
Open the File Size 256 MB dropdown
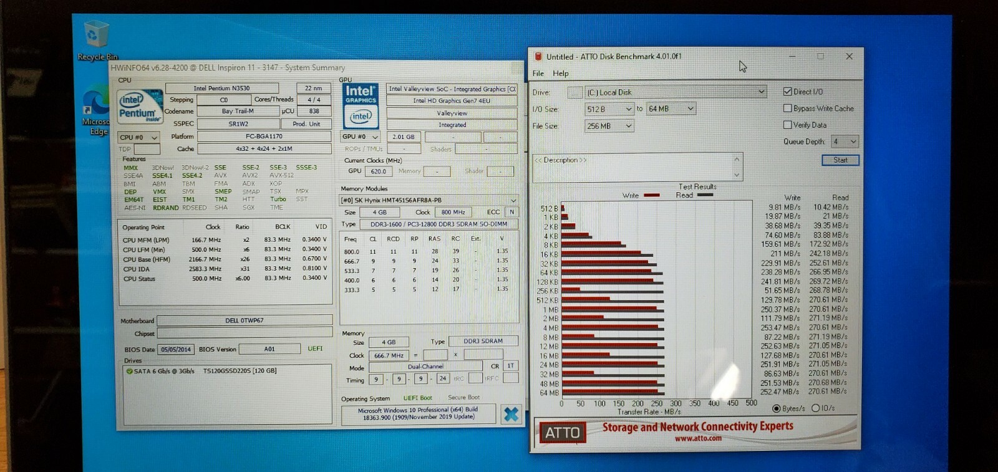(x=609, y=126)
